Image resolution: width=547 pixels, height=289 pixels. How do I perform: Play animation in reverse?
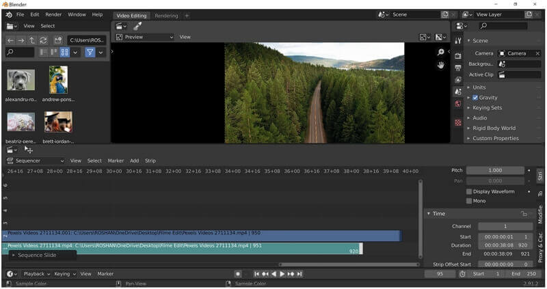click(274, 274)
